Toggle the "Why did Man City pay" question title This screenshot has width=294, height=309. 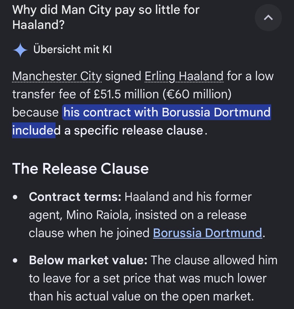tap(106, 17)
